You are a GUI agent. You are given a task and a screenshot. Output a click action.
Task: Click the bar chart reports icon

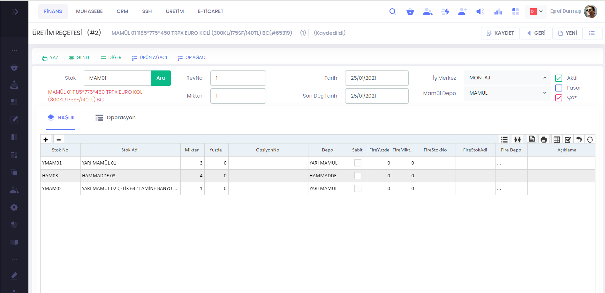click(x=498, y=11)
